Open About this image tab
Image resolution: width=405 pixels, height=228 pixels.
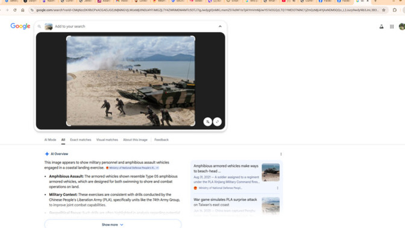135,140
